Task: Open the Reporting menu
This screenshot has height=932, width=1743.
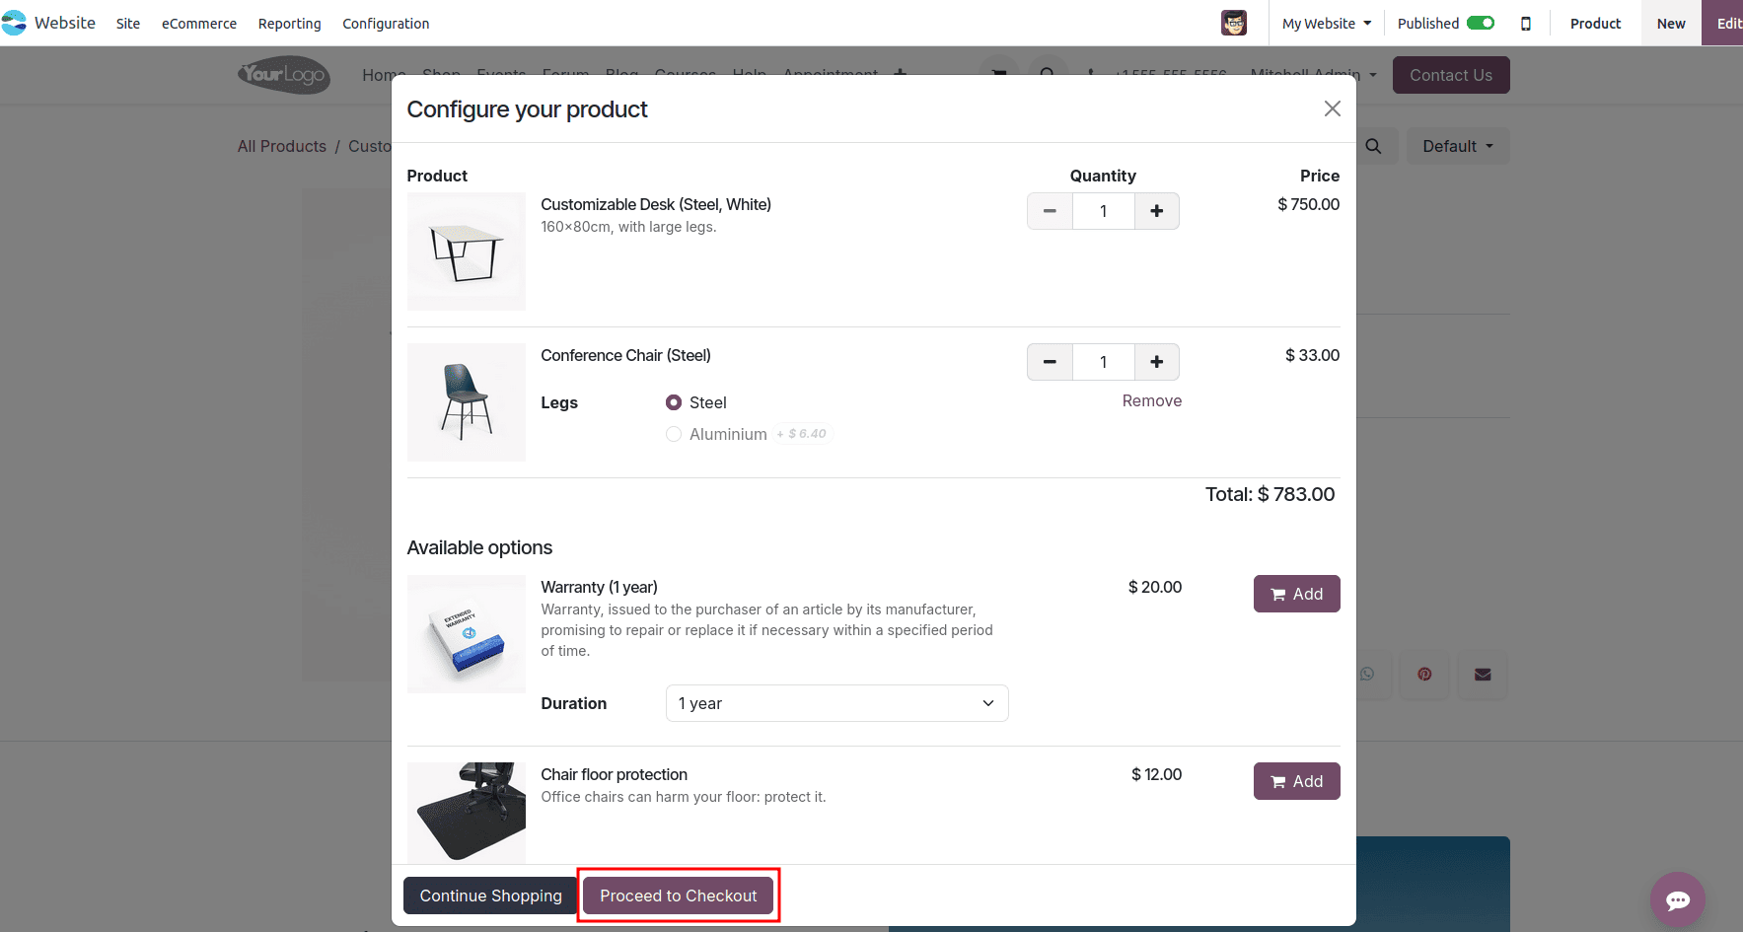Action: pyautogui.click(x=289, y=23)
